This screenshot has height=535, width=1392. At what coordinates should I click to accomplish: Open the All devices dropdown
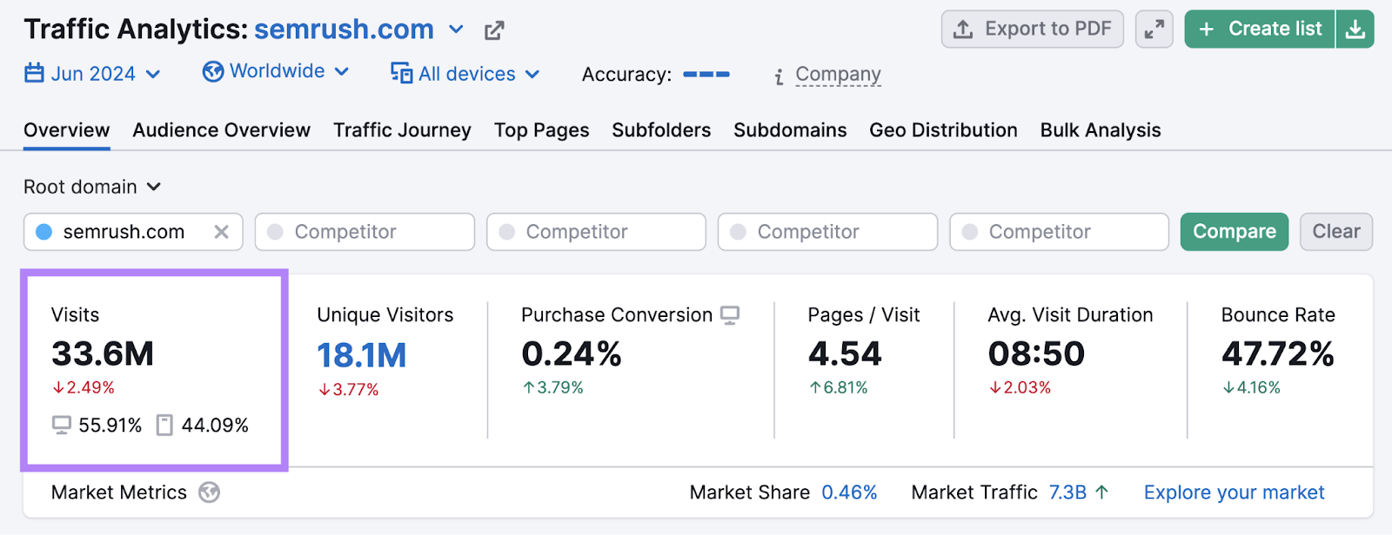465,74
